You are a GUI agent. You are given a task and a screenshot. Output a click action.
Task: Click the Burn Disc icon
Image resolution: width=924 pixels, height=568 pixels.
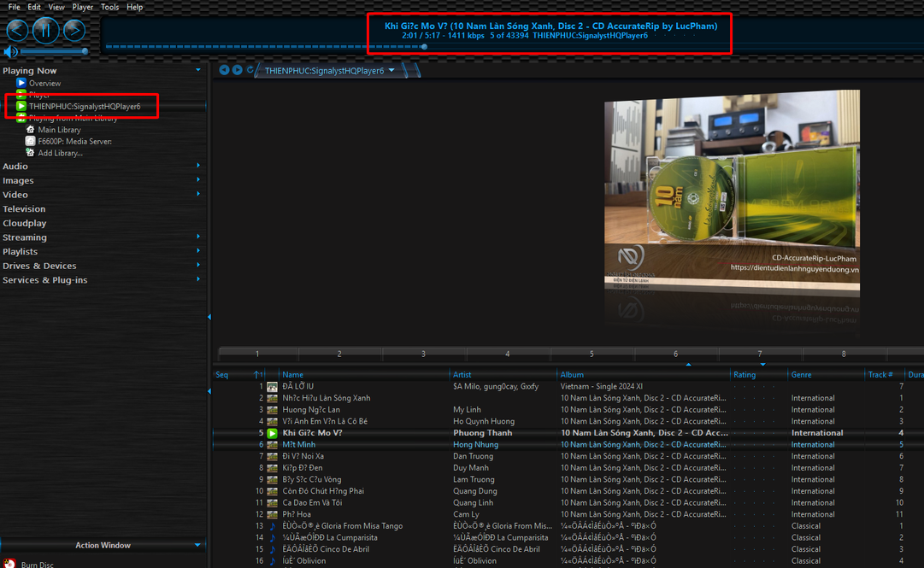tap(9, 563)
